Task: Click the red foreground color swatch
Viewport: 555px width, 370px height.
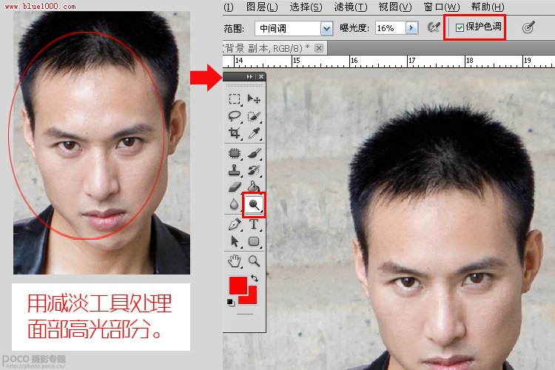Action: pos(238,286)
